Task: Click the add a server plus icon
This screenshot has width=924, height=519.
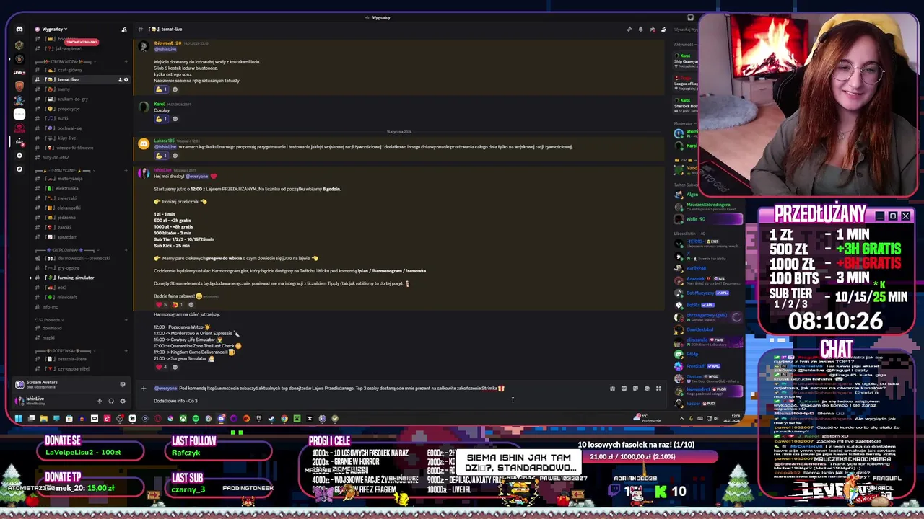Action: click(19, 155)
